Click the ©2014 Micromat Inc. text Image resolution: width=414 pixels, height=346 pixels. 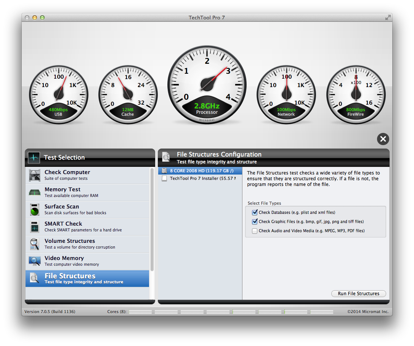tap(368, 312)
